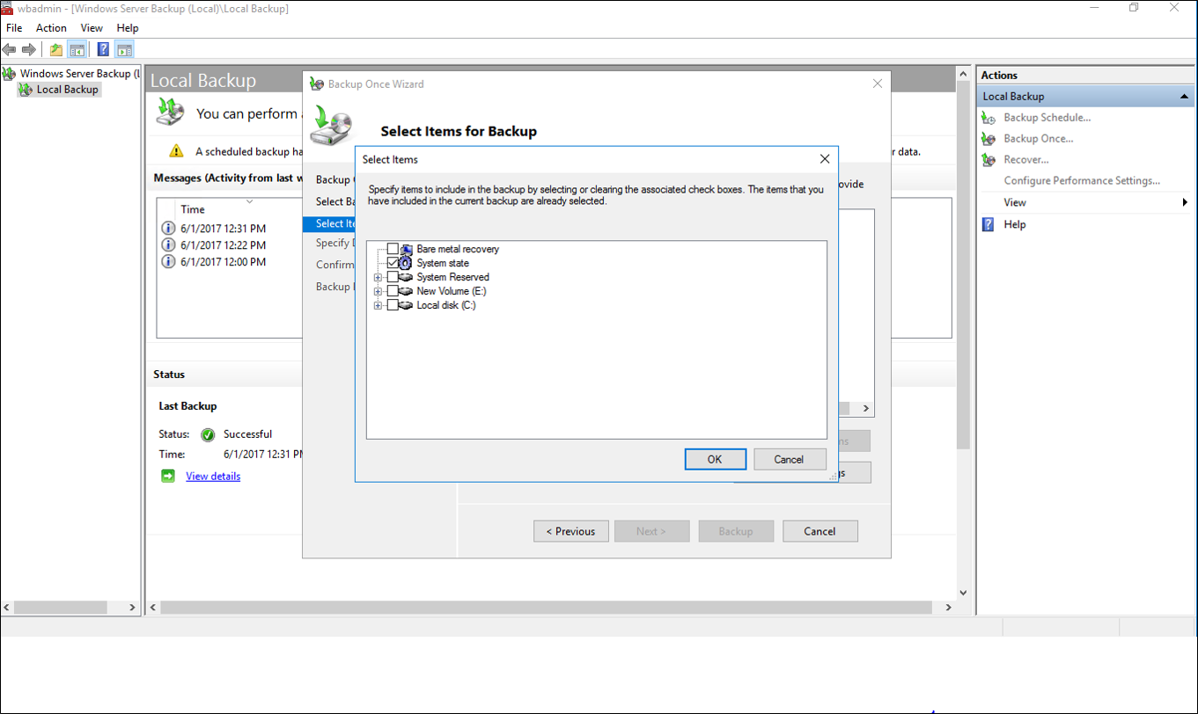Open the View submenu arrow in Actions pane

pos(1185,202)
